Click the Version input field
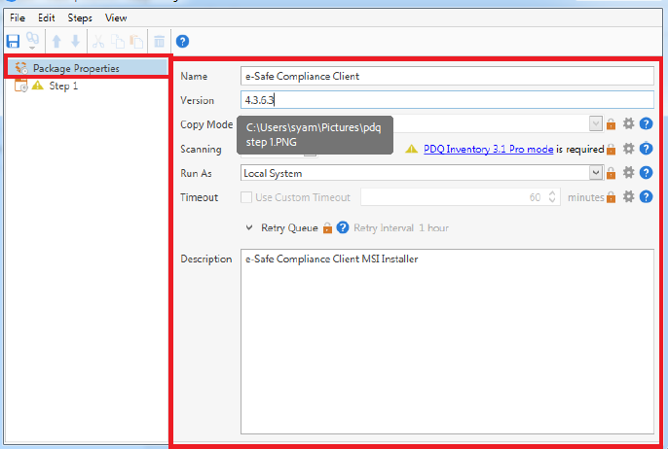 (447, 100)
